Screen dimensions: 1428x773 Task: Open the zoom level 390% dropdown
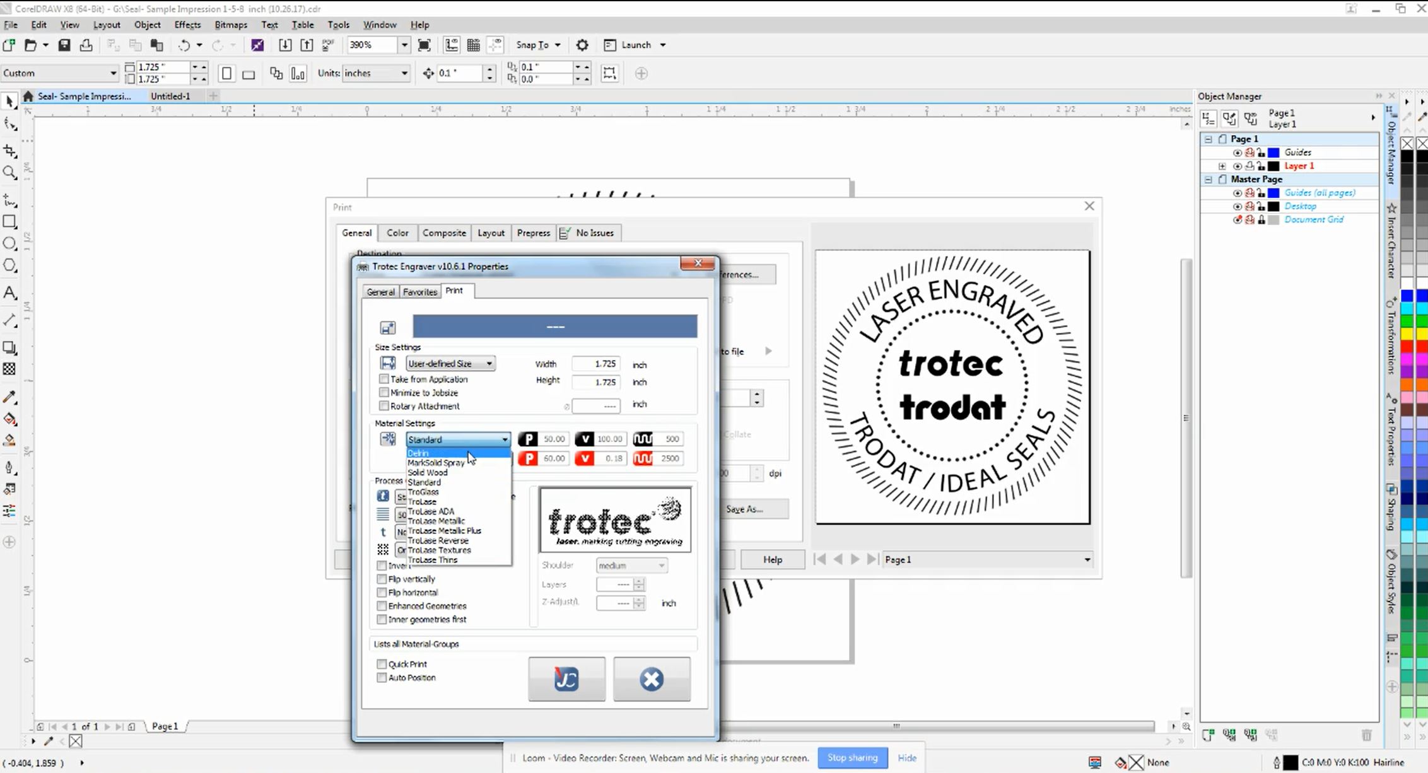click(404, 45)
